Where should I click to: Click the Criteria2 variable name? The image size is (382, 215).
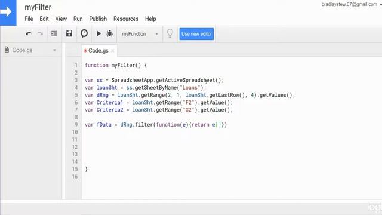(x=110, y=110)
